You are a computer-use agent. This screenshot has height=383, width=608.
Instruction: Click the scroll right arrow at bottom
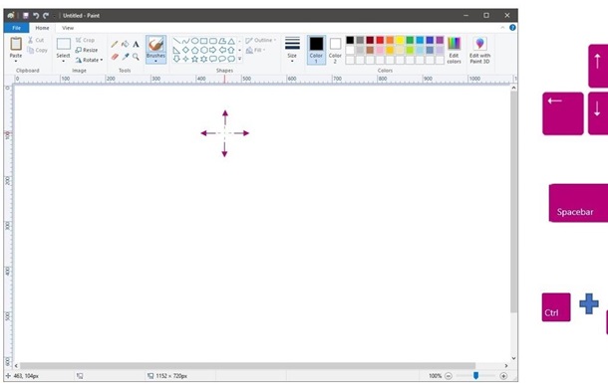tap(506, 366)
